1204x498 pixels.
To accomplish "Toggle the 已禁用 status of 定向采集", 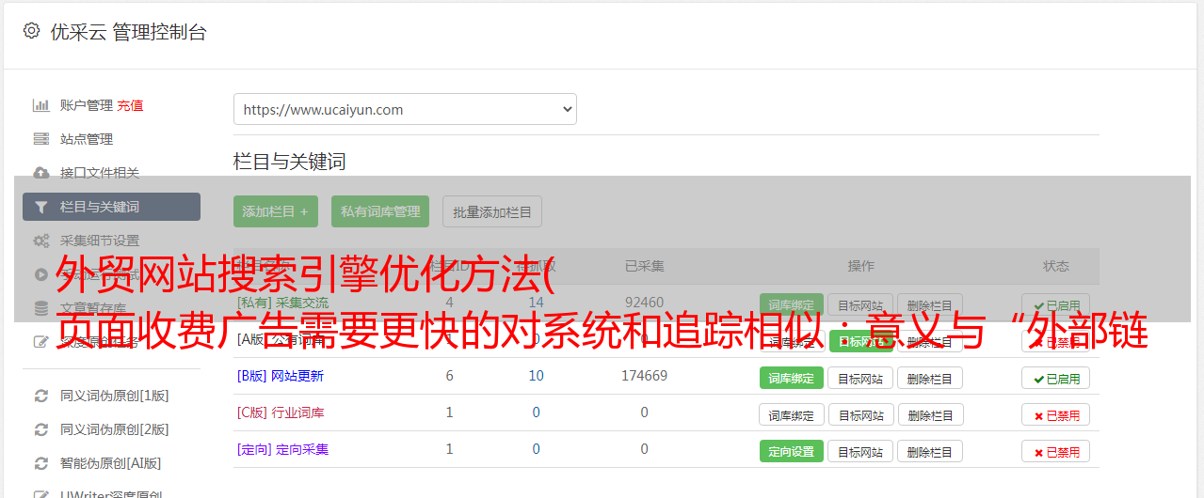I will [1056, 451].
